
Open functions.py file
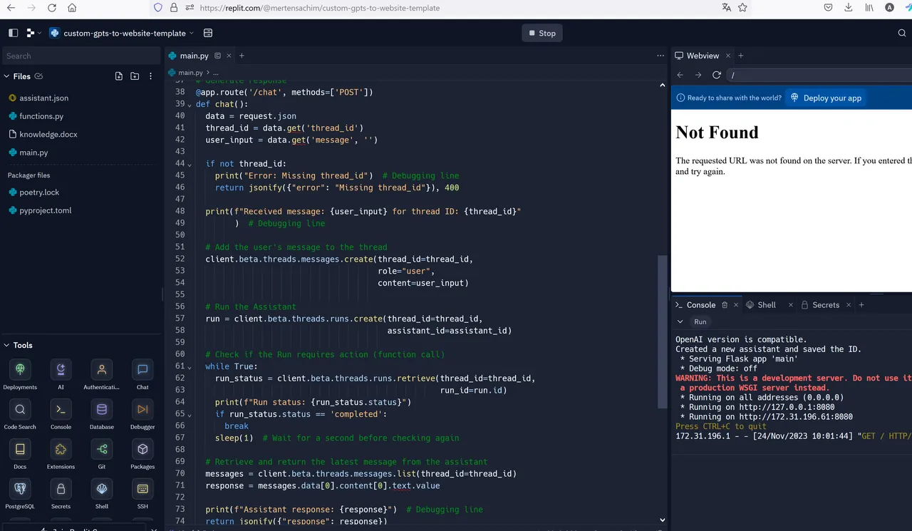[41, 116]
